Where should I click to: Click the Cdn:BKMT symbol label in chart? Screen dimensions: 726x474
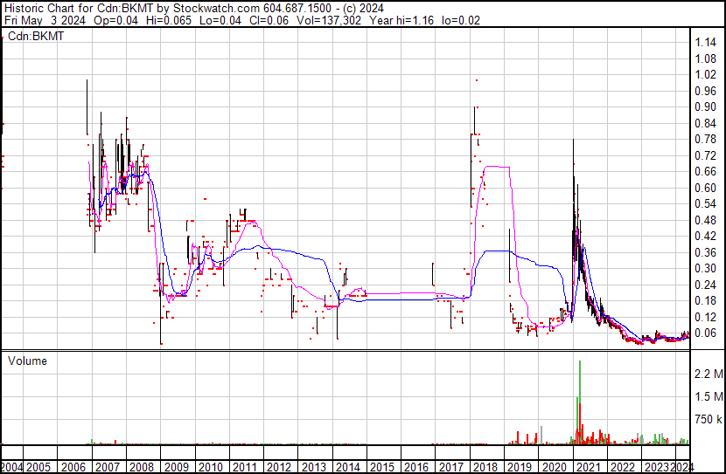[x=36, y=36]
